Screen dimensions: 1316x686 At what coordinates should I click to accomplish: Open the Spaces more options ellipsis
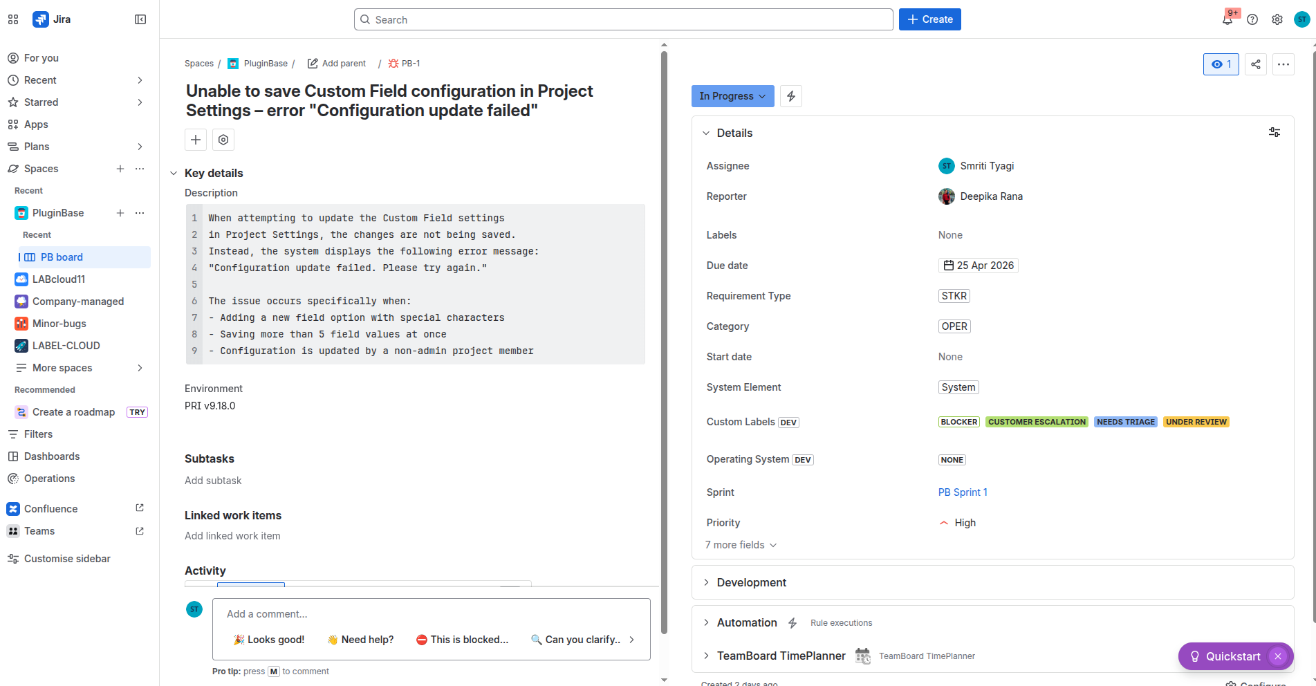(140, 169)
